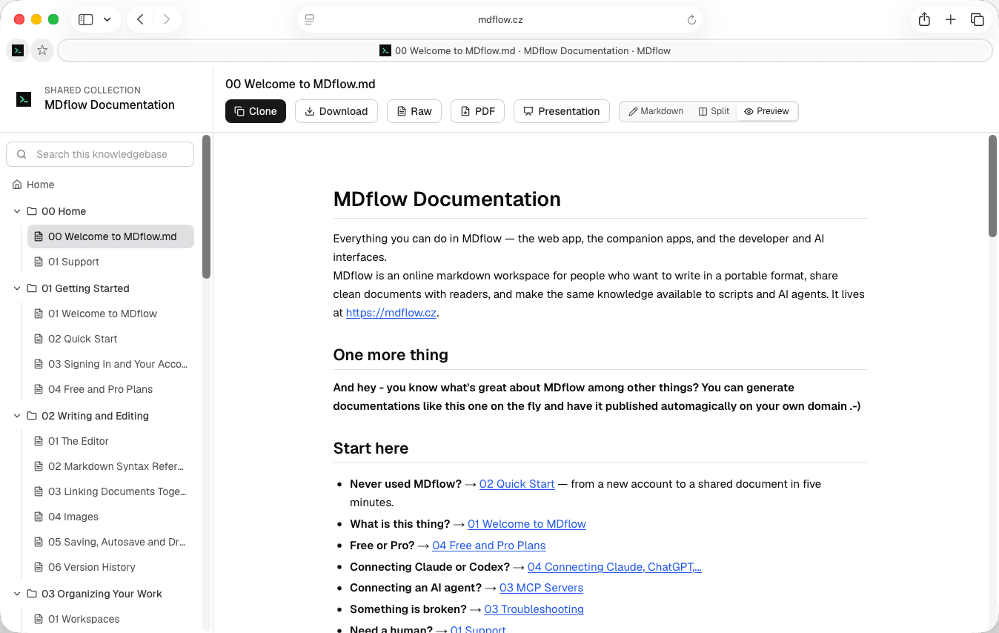Open 03 Signing In and Your Account document
The height and width of the screenshot is (633, 999).
tap(110, 364)
